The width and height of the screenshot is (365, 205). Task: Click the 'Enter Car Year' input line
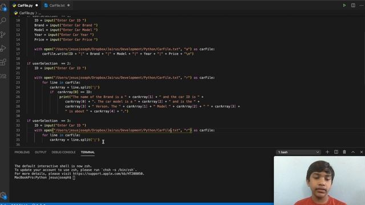pyautogui.click(x=64, y=35)
